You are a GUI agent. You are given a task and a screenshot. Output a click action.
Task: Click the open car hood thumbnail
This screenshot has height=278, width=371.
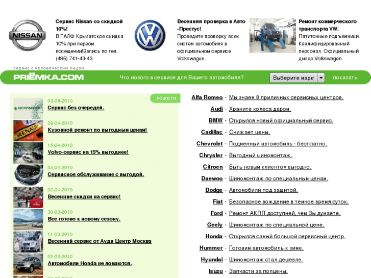pyautogui.click(x=28, y=175)
